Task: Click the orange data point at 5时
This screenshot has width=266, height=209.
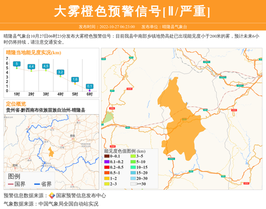Action: click(x=75, y=84)
